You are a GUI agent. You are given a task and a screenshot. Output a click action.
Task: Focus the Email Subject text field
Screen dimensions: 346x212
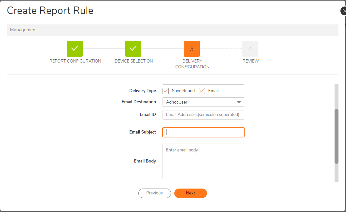click(203, 132)
